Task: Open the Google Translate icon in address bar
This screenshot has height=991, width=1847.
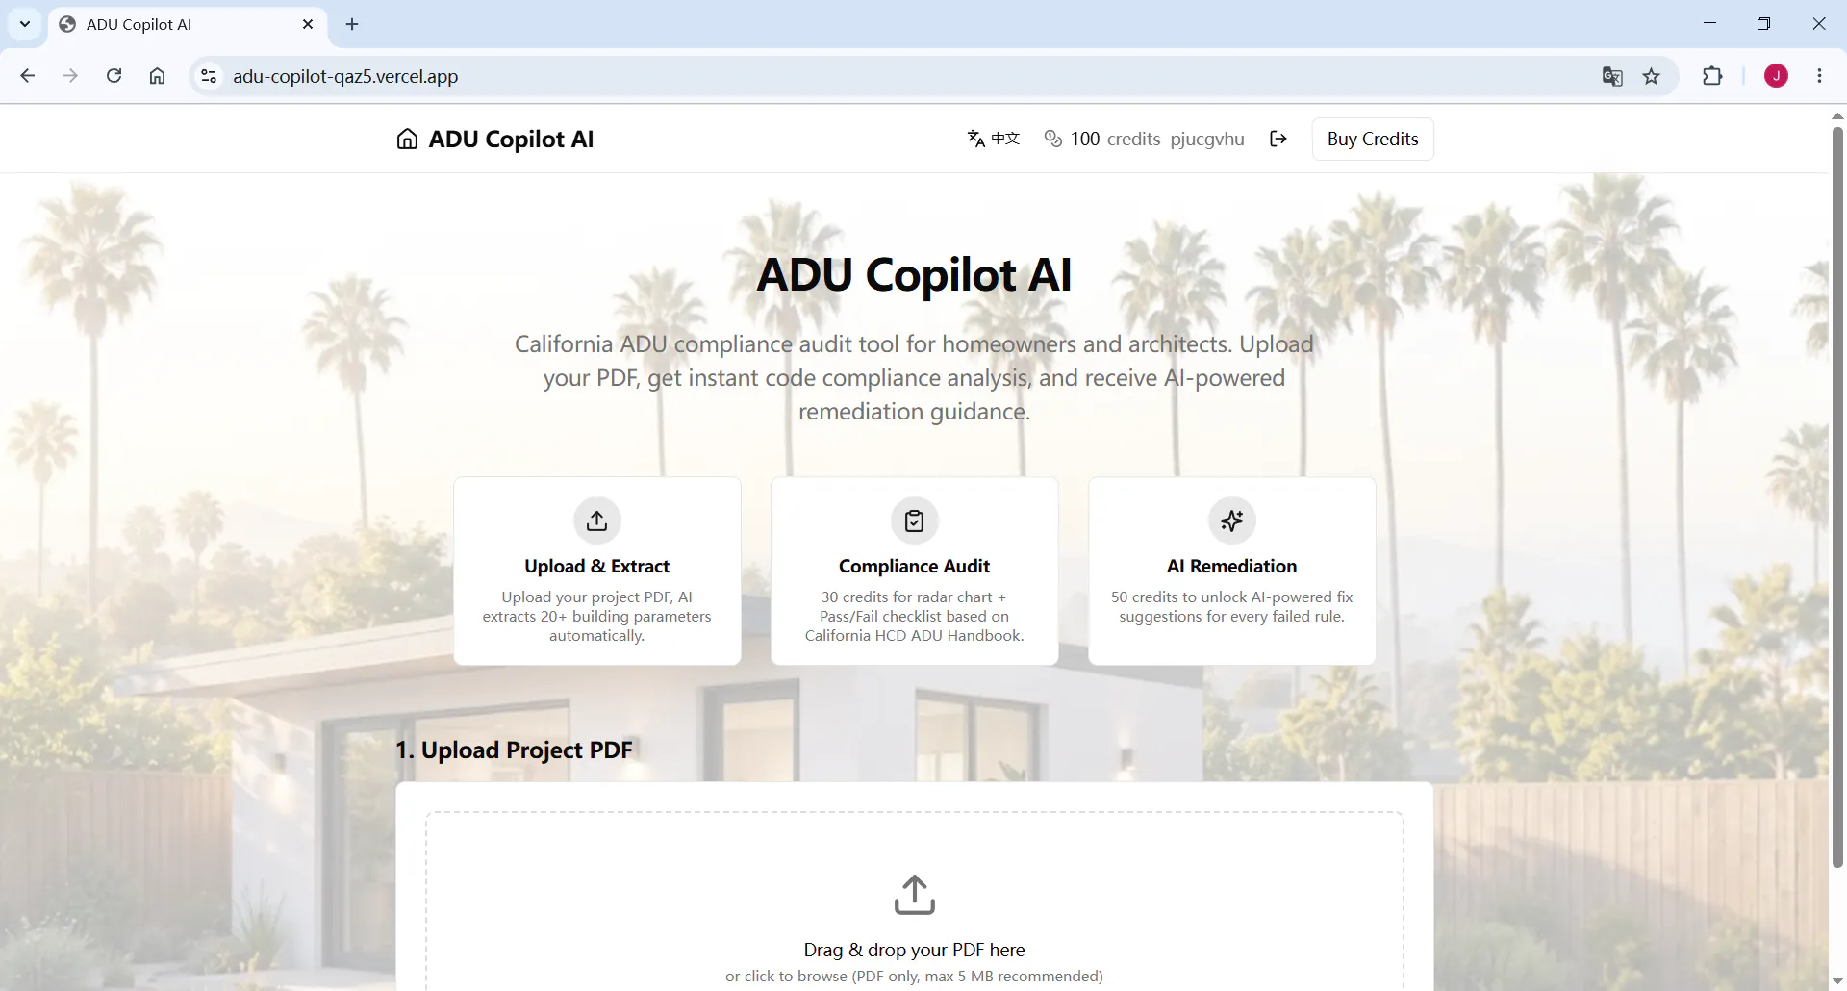Action: (x=1612, y=76)
